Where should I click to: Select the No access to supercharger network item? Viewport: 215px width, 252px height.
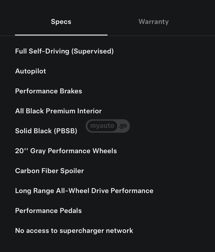pos(74,230)
